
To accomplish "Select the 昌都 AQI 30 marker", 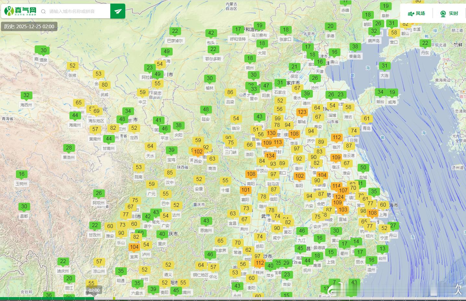I will click(x=24, y=207).
